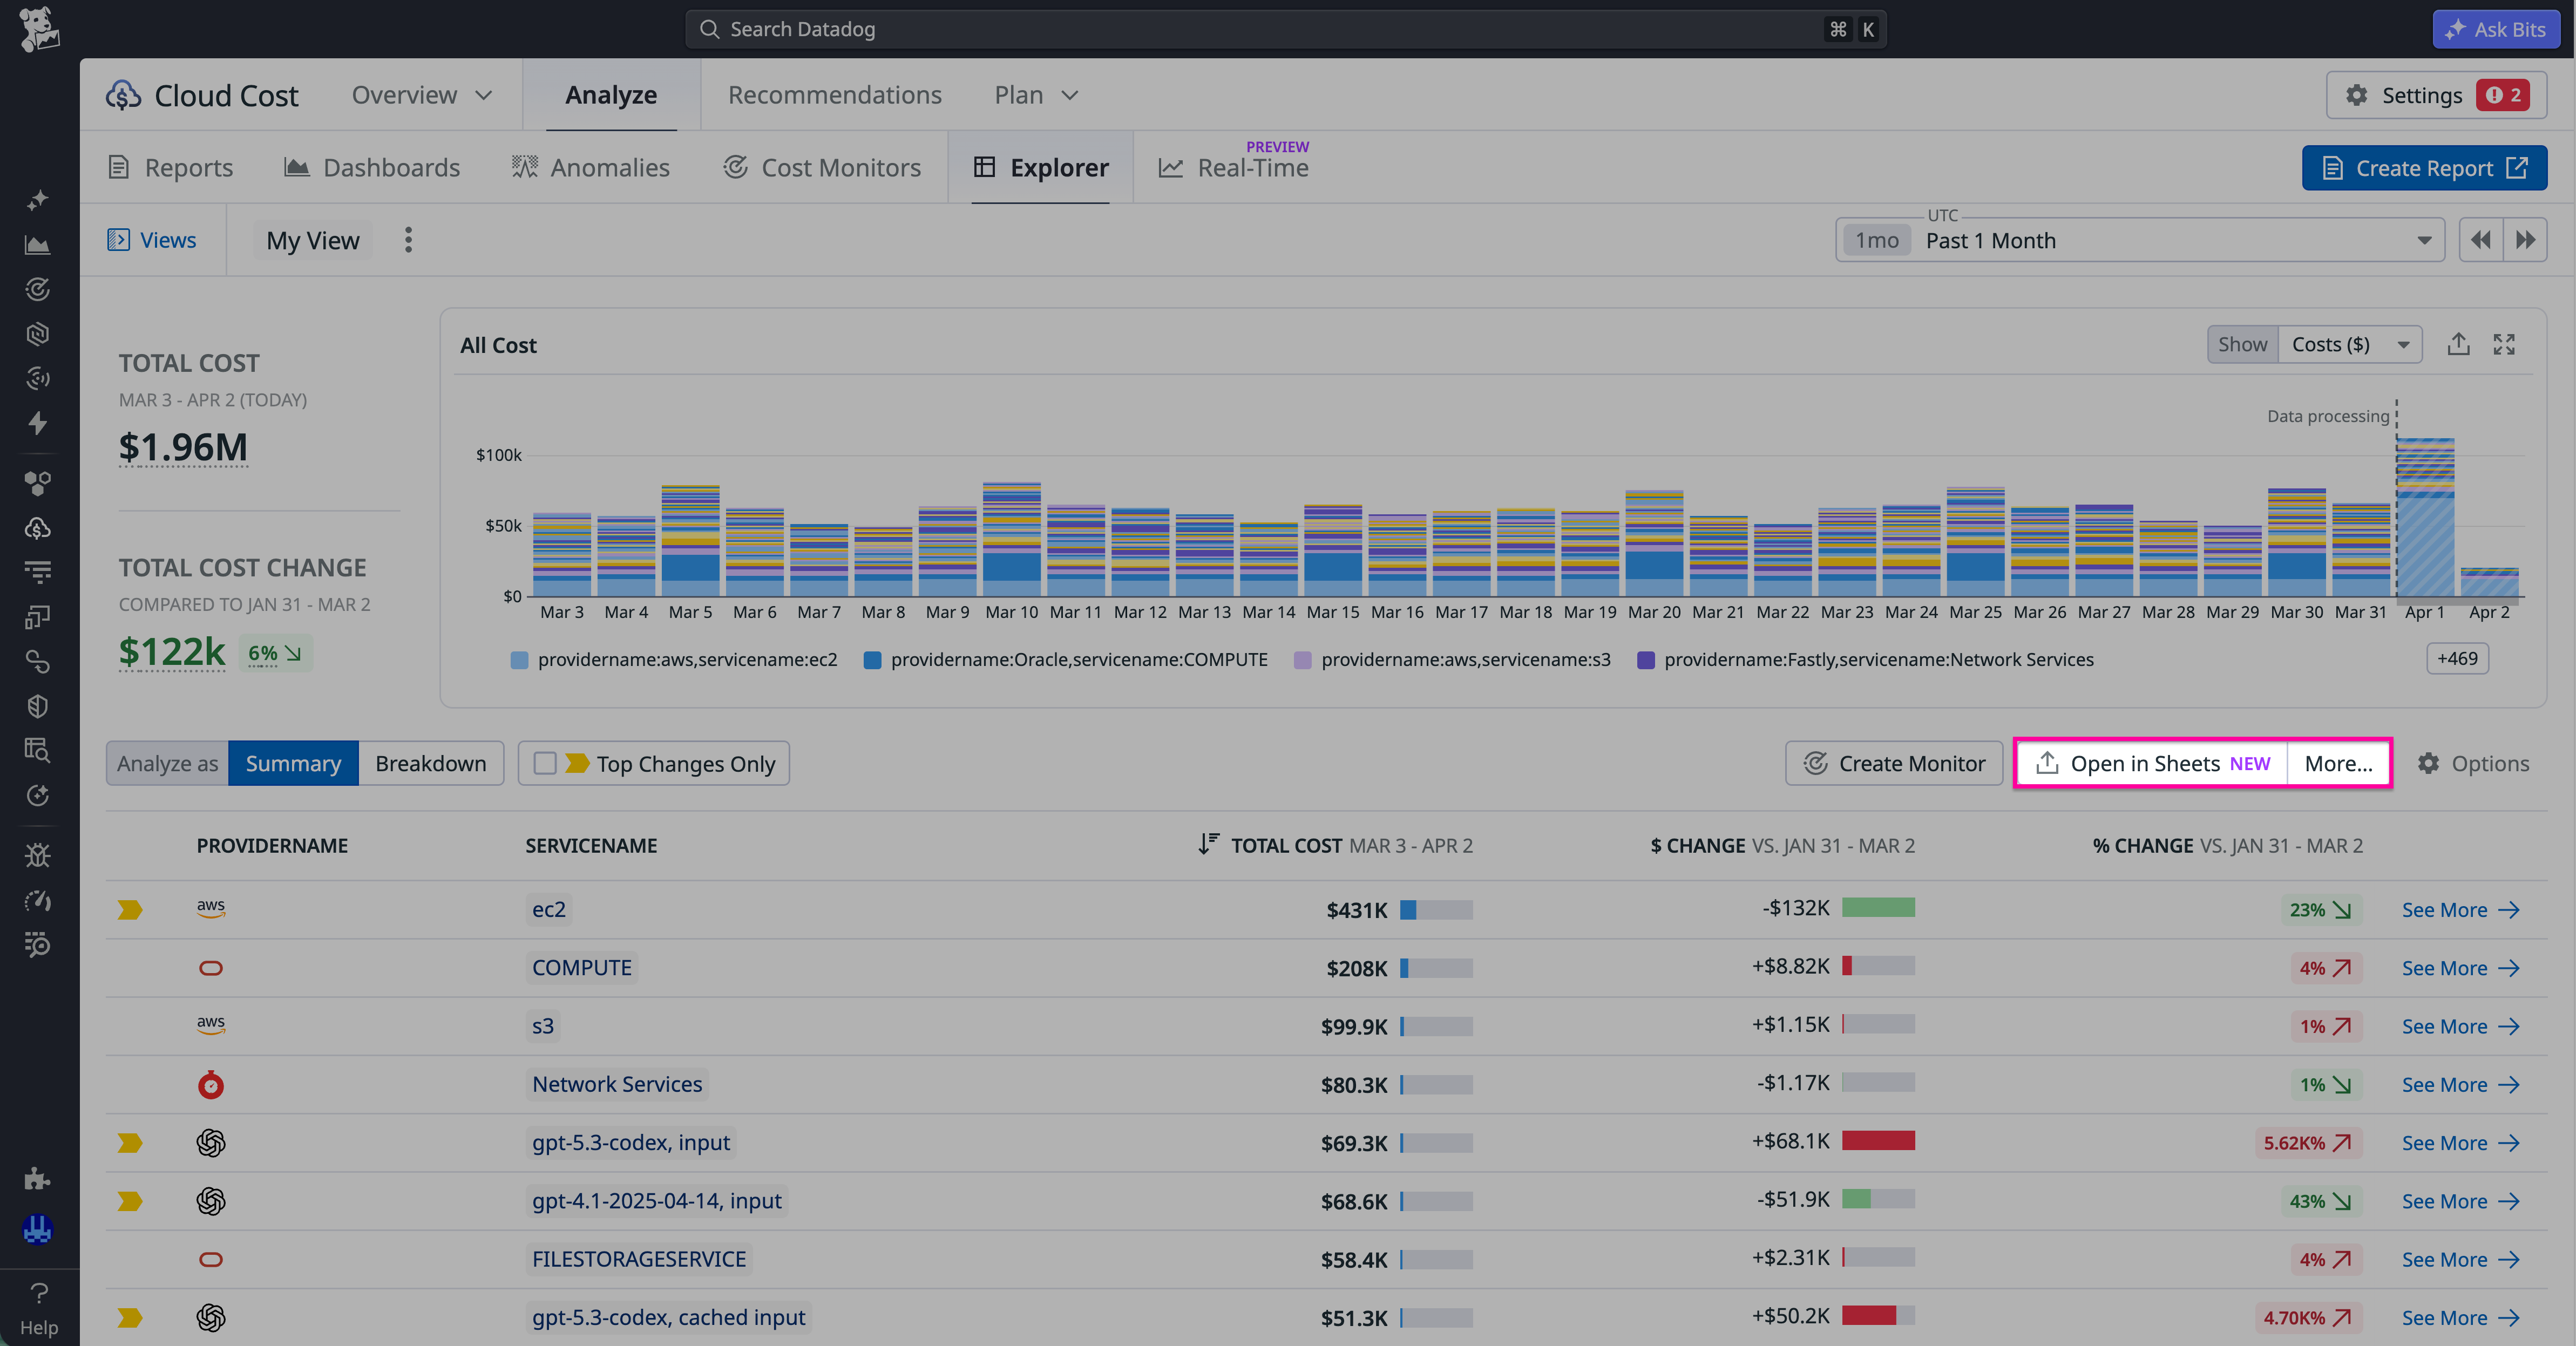2576x1346 pixels.
Task: Step forward in time with the fast-forward arrows
Action: (x=2525, y=240)
